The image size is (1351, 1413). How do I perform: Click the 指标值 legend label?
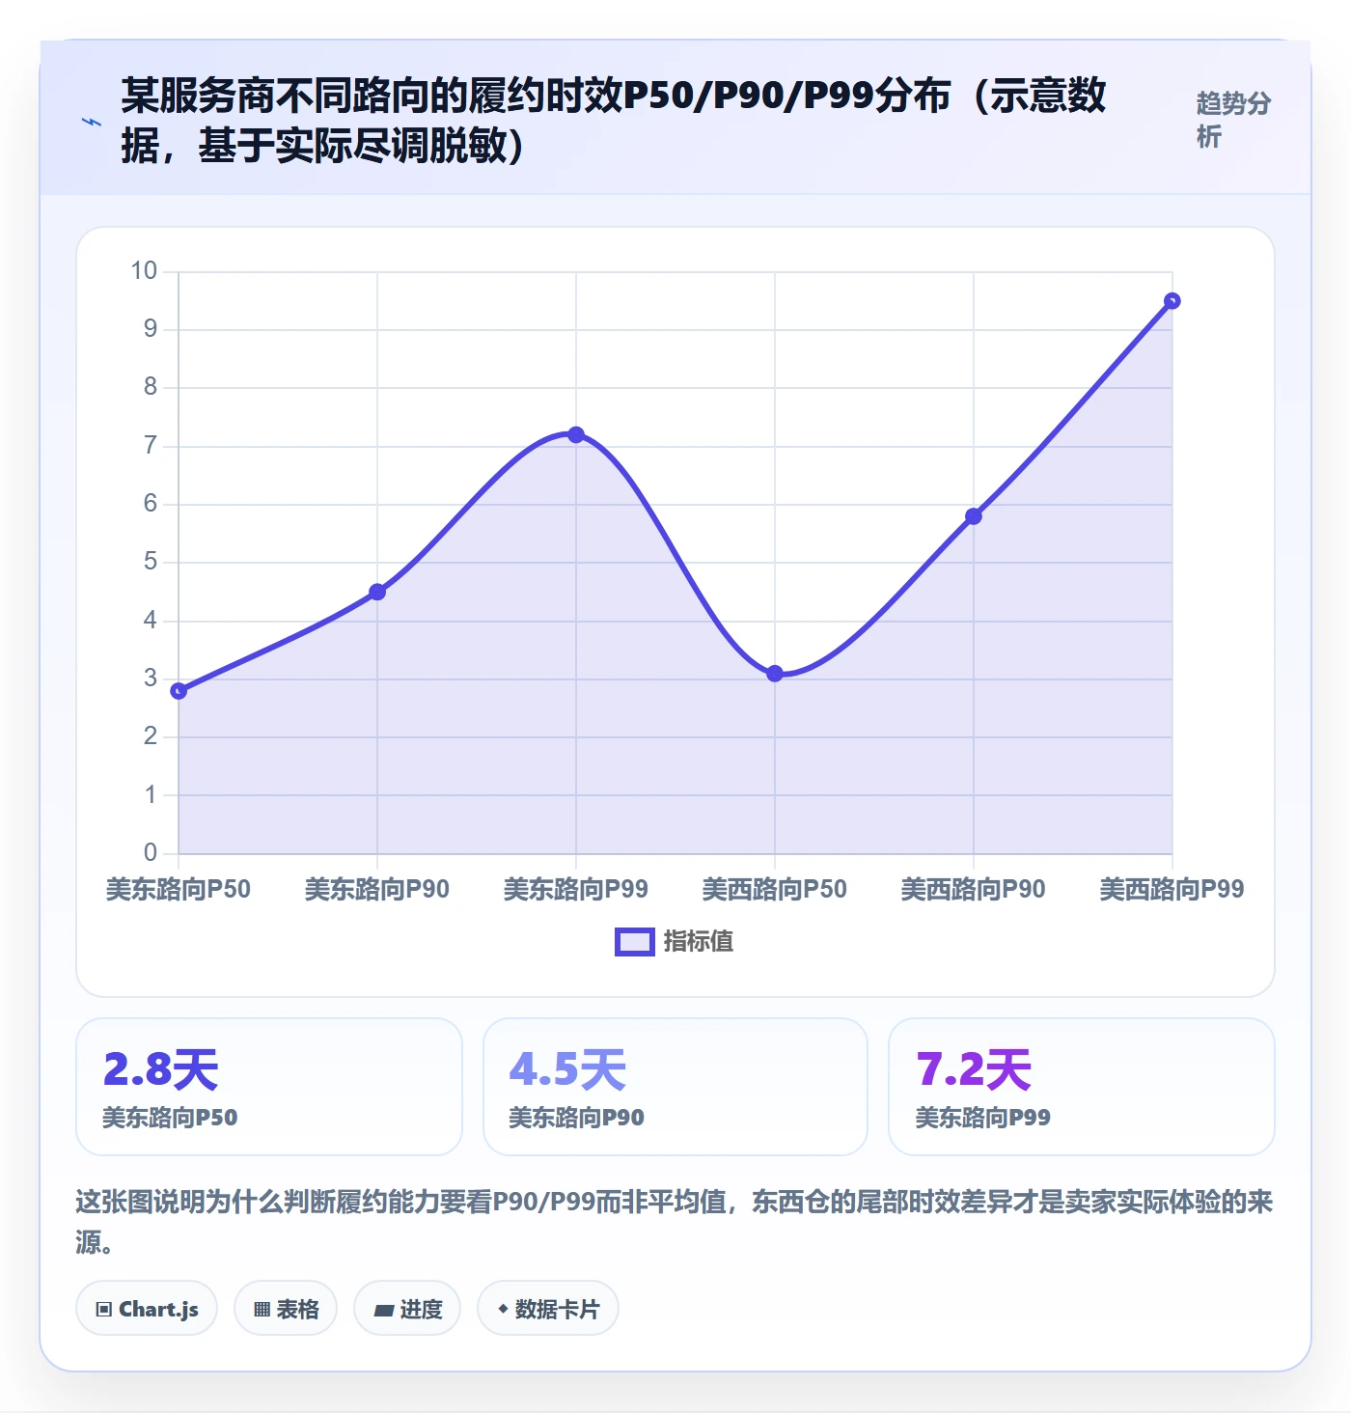point(699,941)
